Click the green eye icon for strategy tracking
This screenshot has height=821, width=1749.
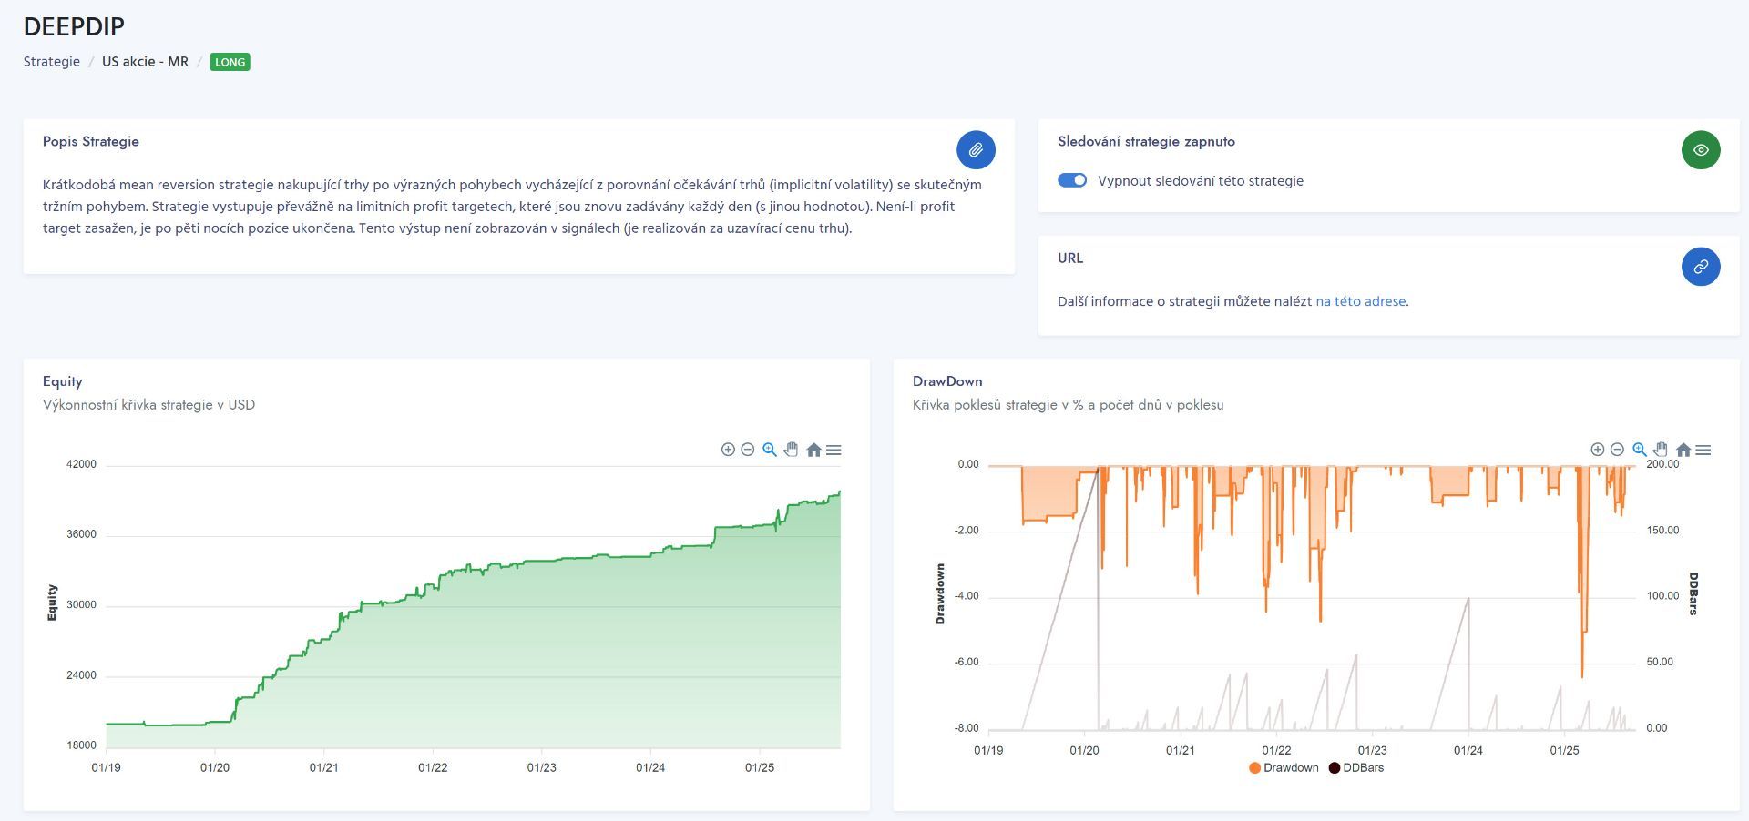pos(1700,150)
